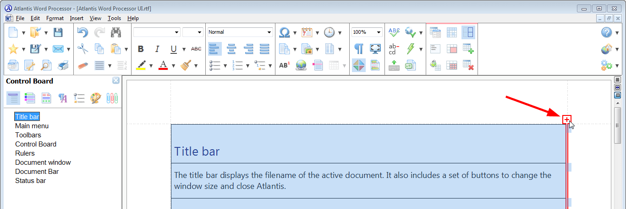Cut the selection with the scissors icon
Image resolution: width=626 pixels, height=209 pixels.
coord(82,49)
